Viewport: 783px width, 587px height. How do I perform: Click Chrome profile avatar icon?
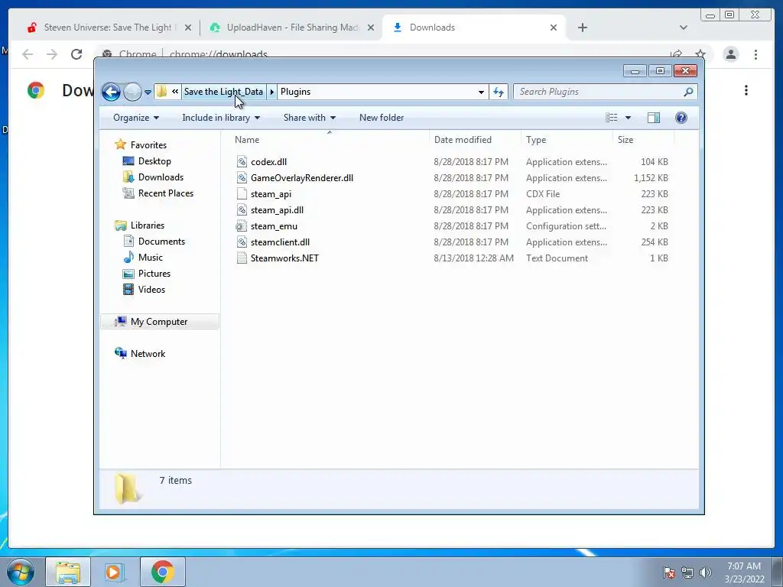point(730,54)
